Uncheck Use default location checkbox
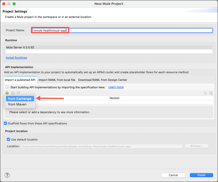This screenshot has height=182, width=218. point(8,139)
